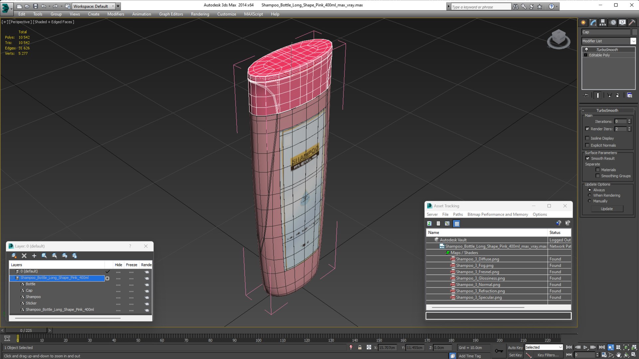Select the Pan View hand tool

click(619, 355)
